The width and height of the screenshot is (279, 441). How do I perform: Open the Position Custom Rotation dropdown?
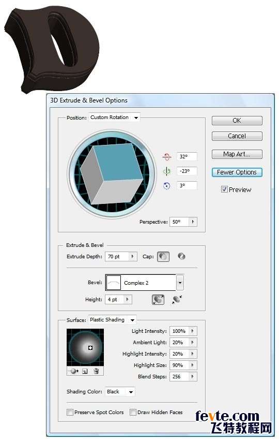pyautogui.click(x=114, y=117)
